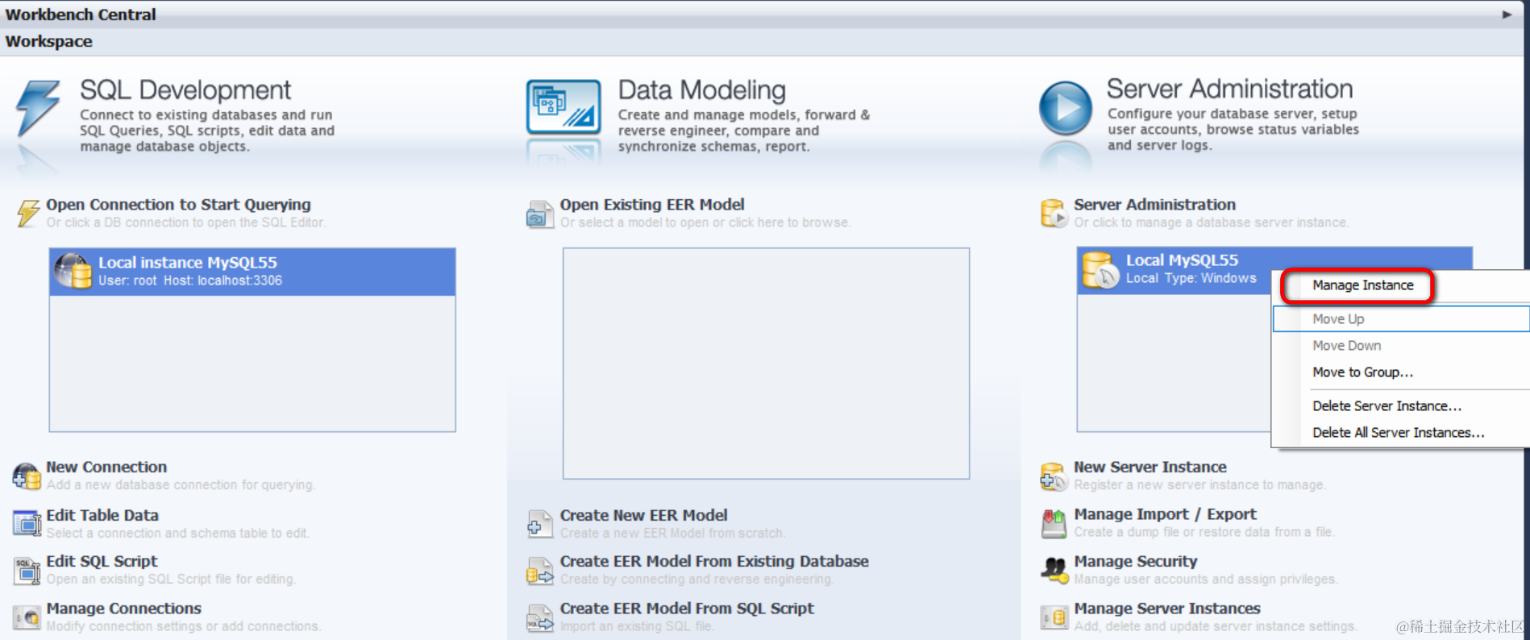Image resolution: width=1530 pixels, height=640 pixels.
Task: Click the Manage Import / Export link
Action: tap(1165, 514)
